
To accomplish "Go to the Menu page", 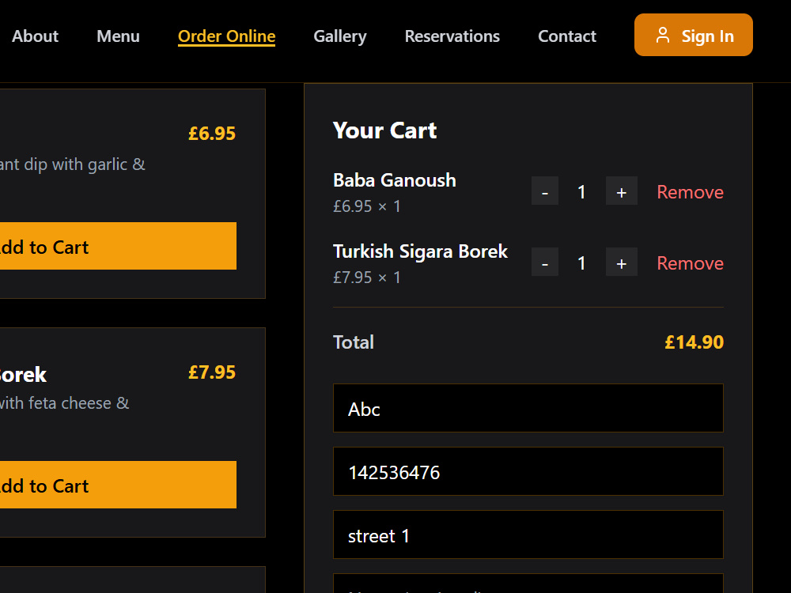I will pyautogui.click(x=118, y=36).
